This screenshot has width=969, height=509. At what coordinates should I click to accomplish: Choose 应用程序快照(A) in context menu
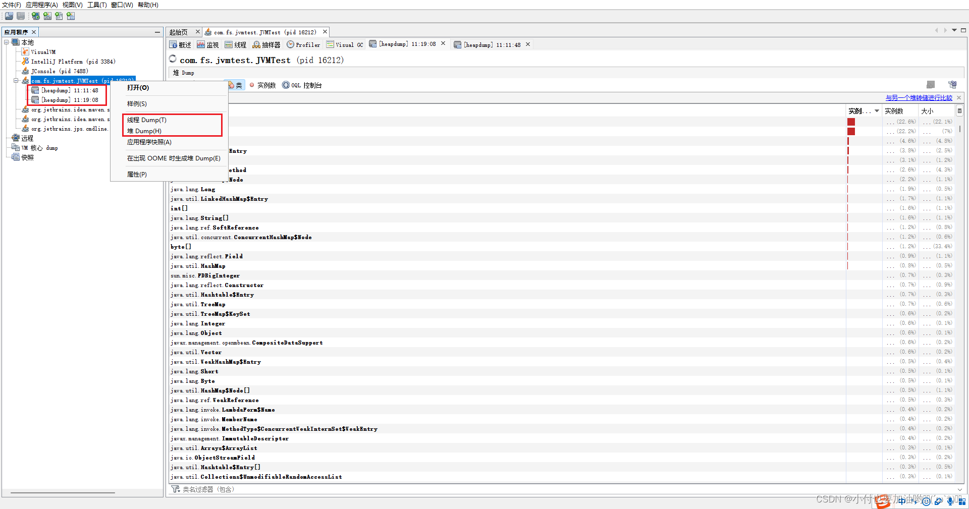pos(169,142)
